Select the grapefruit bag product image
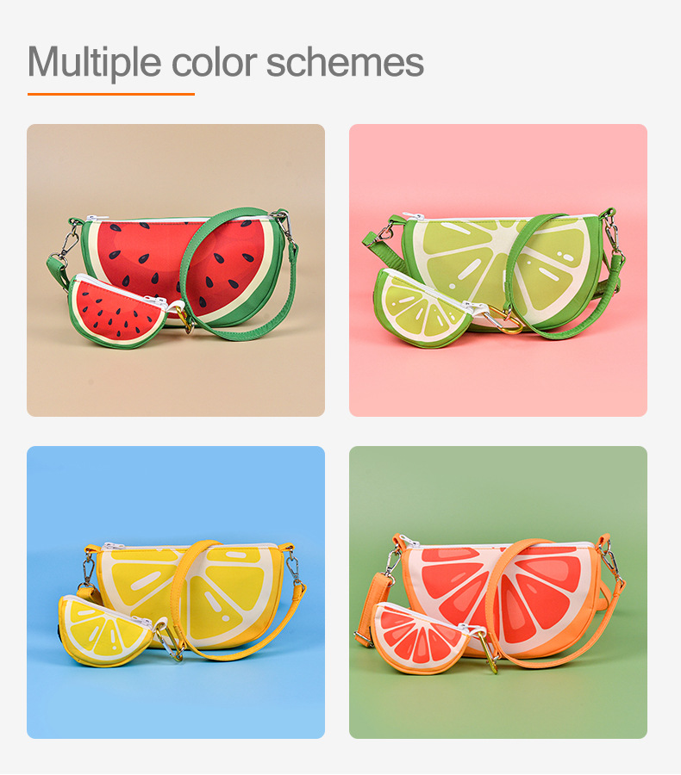The image size is (681, 775). (x=498, y=592)
